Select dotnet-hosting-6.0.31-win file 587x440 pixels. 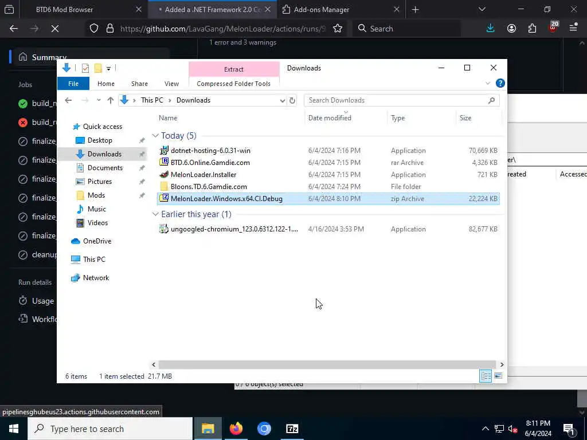328,151
